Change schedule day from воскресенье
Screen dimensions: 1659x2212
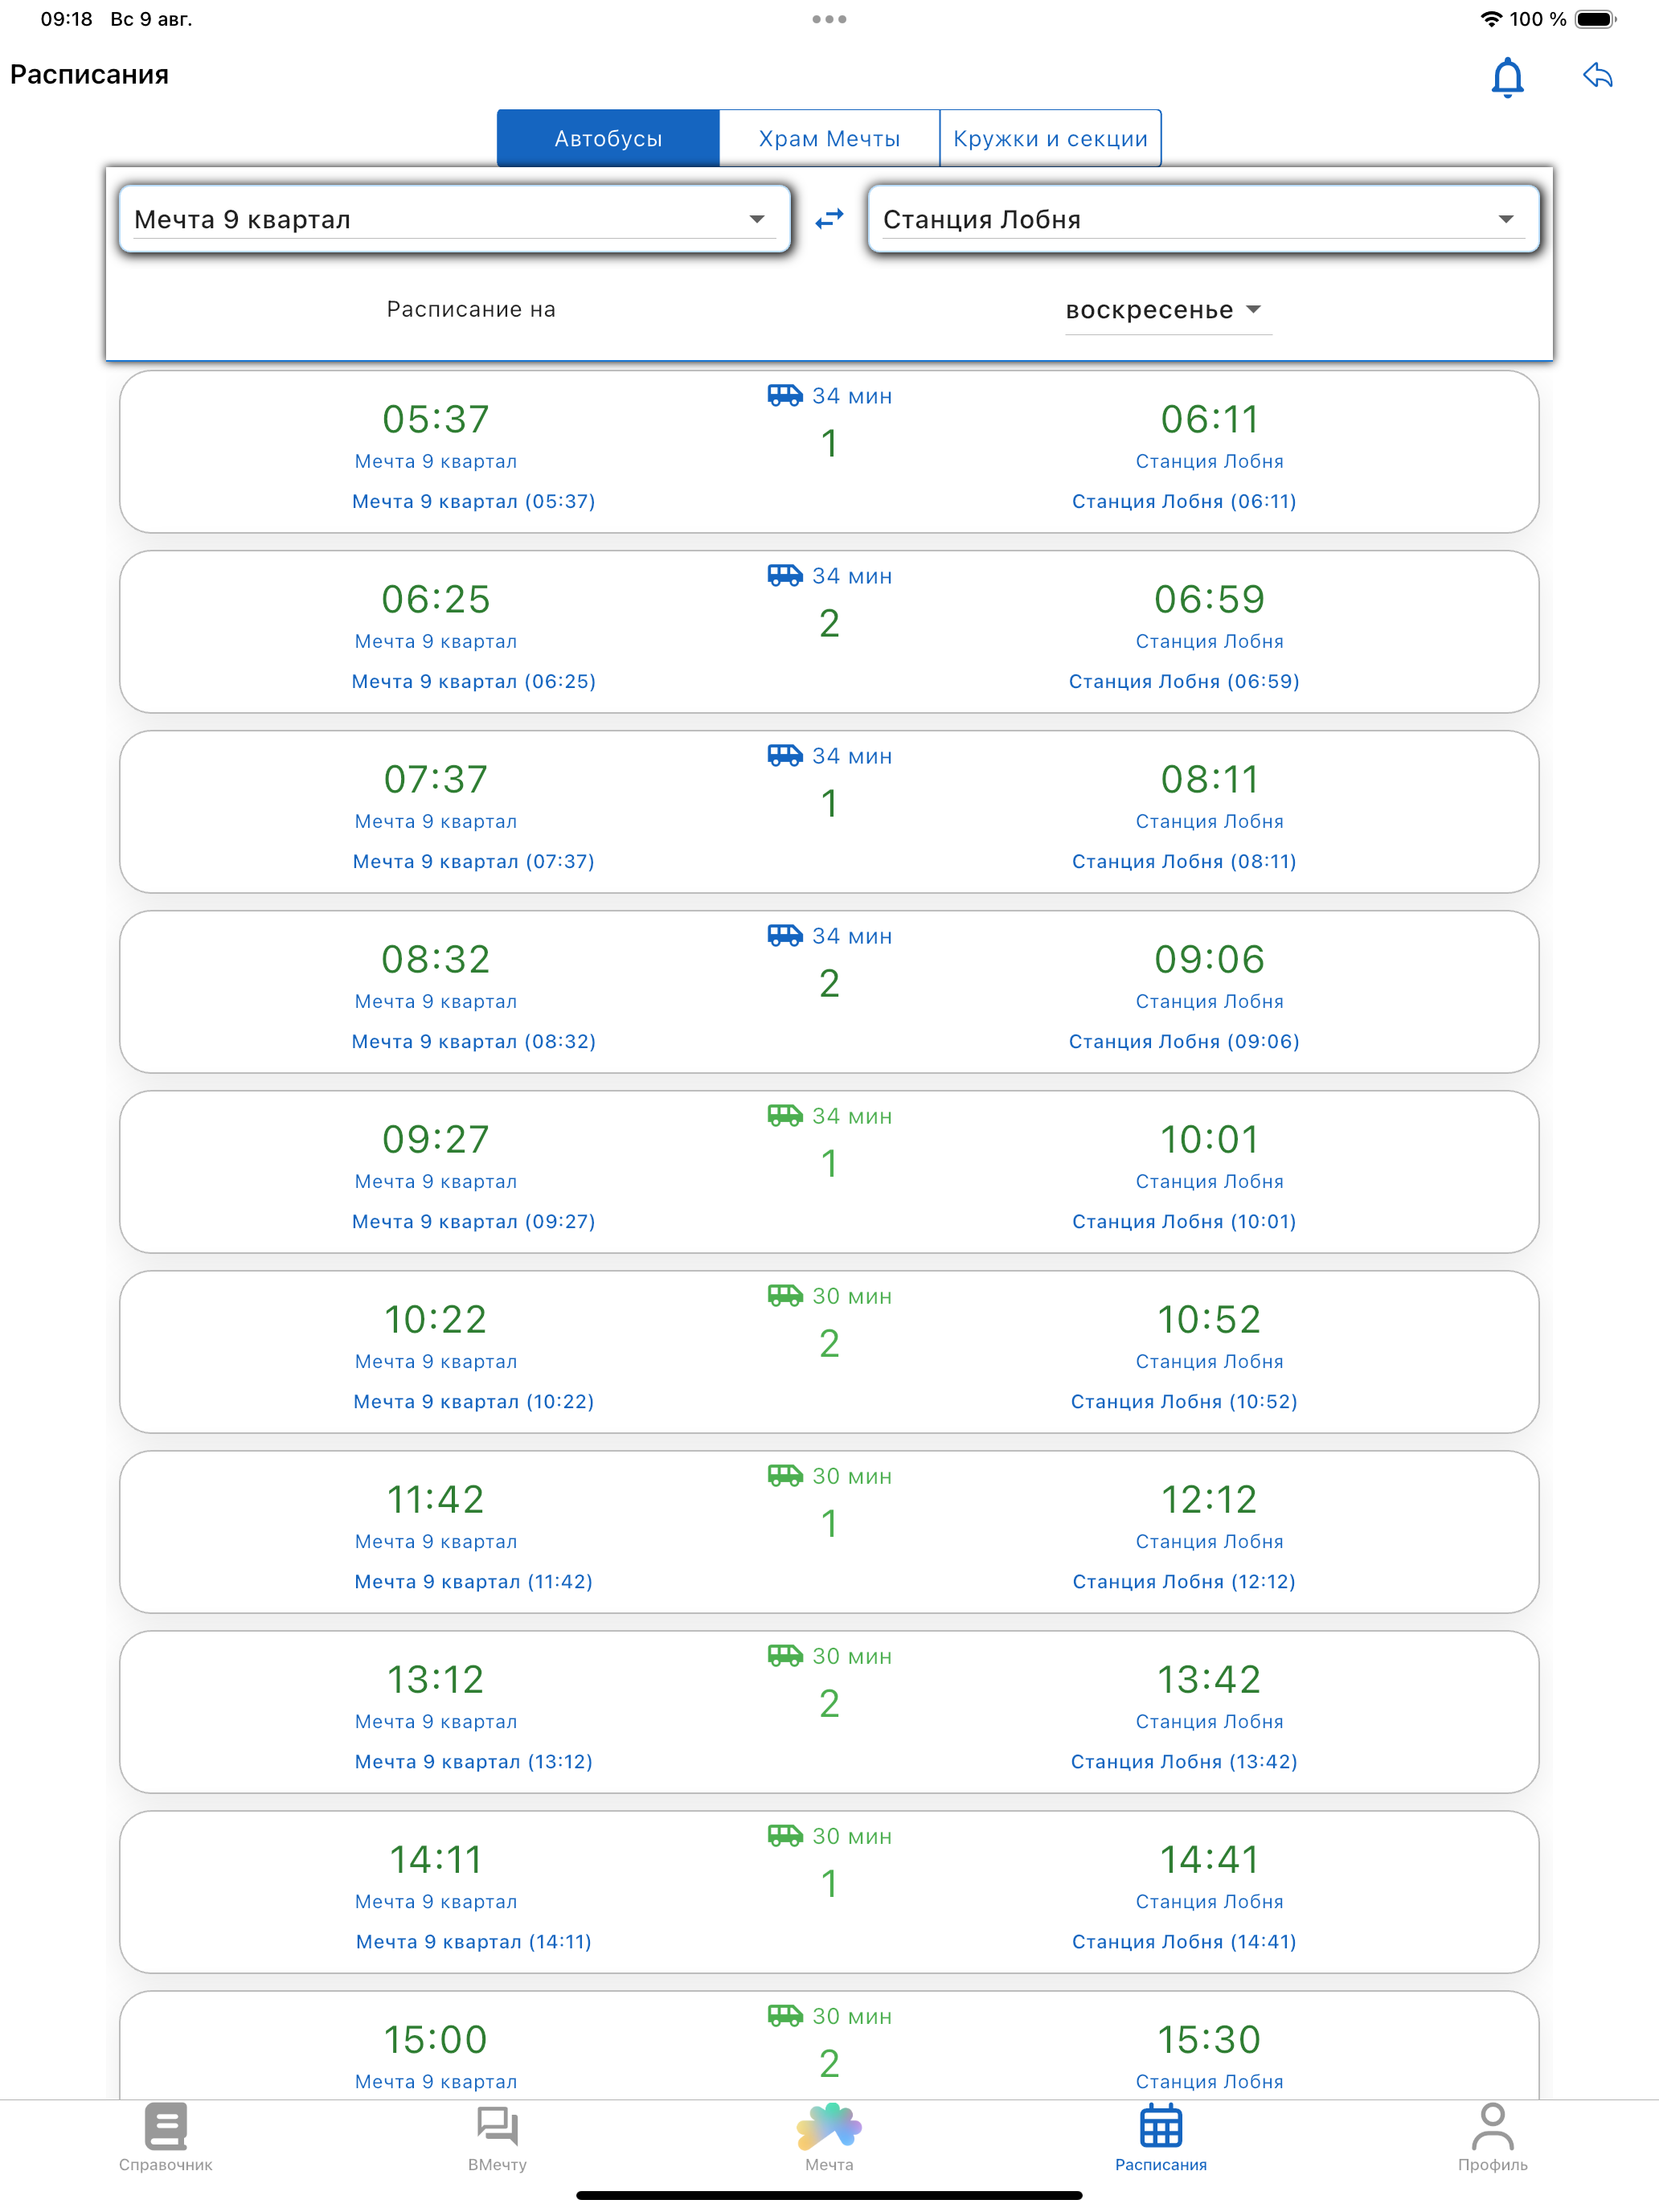click(1166, 310)
